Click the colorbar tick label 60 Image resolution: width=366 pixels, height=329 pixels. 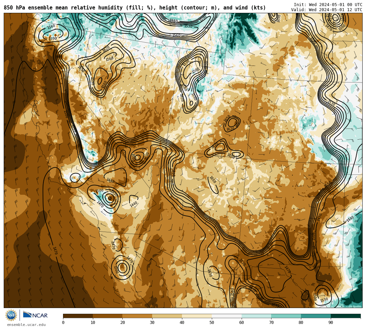242,323
